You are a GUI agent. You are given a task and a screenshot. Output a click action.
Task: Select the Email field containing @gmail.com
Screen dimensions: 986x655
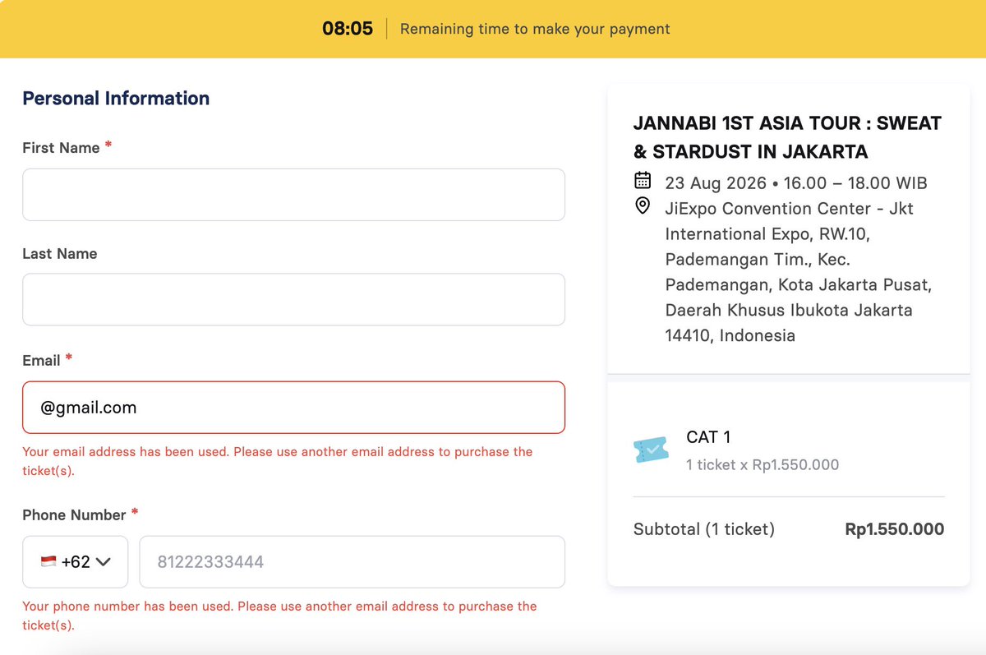click(293, 408)
